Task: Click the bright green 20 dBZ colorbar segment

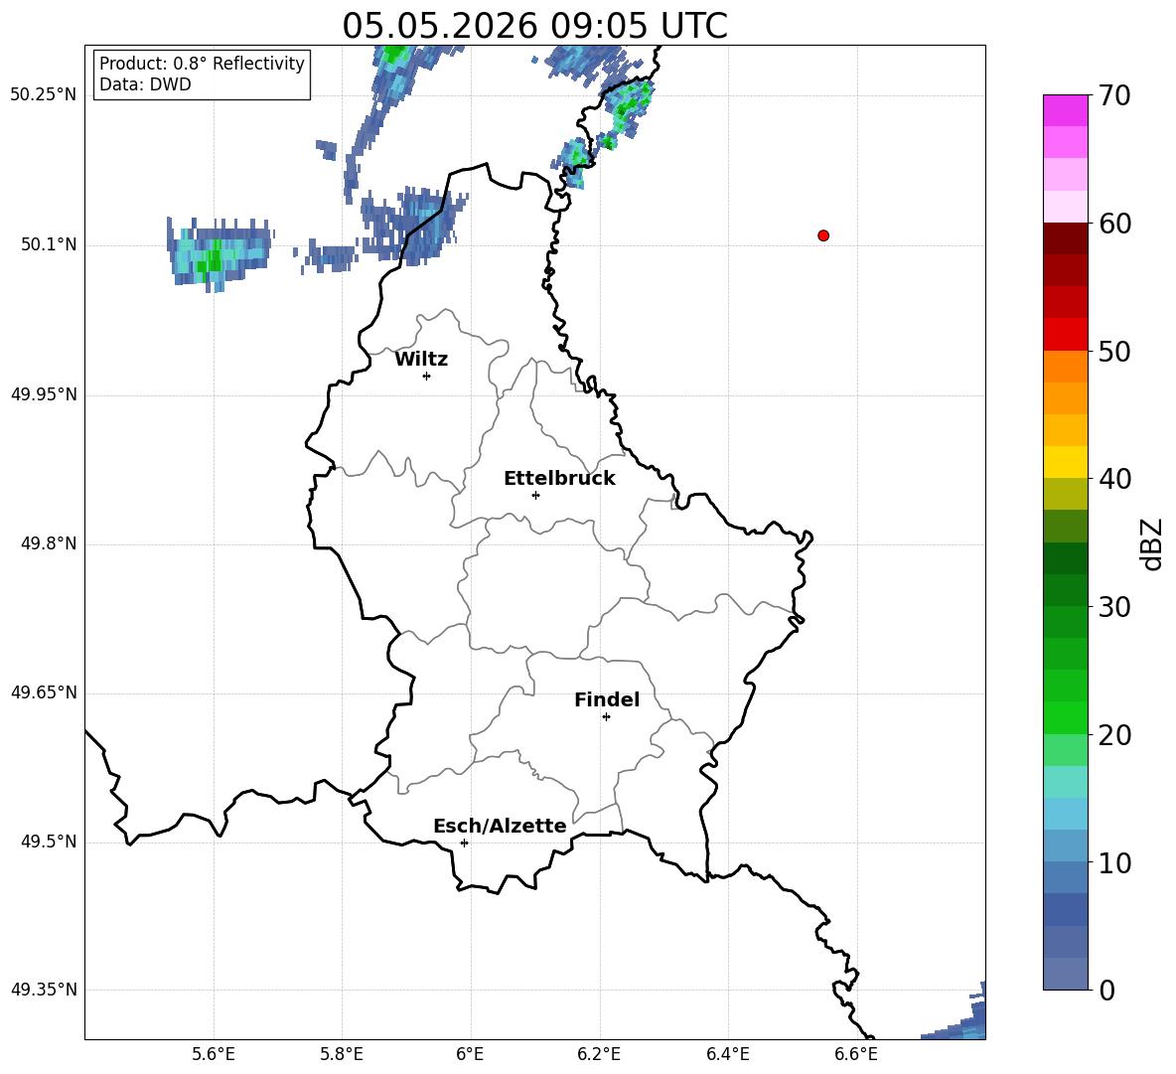Action: pyautogui.click(x=1065, y=717)
